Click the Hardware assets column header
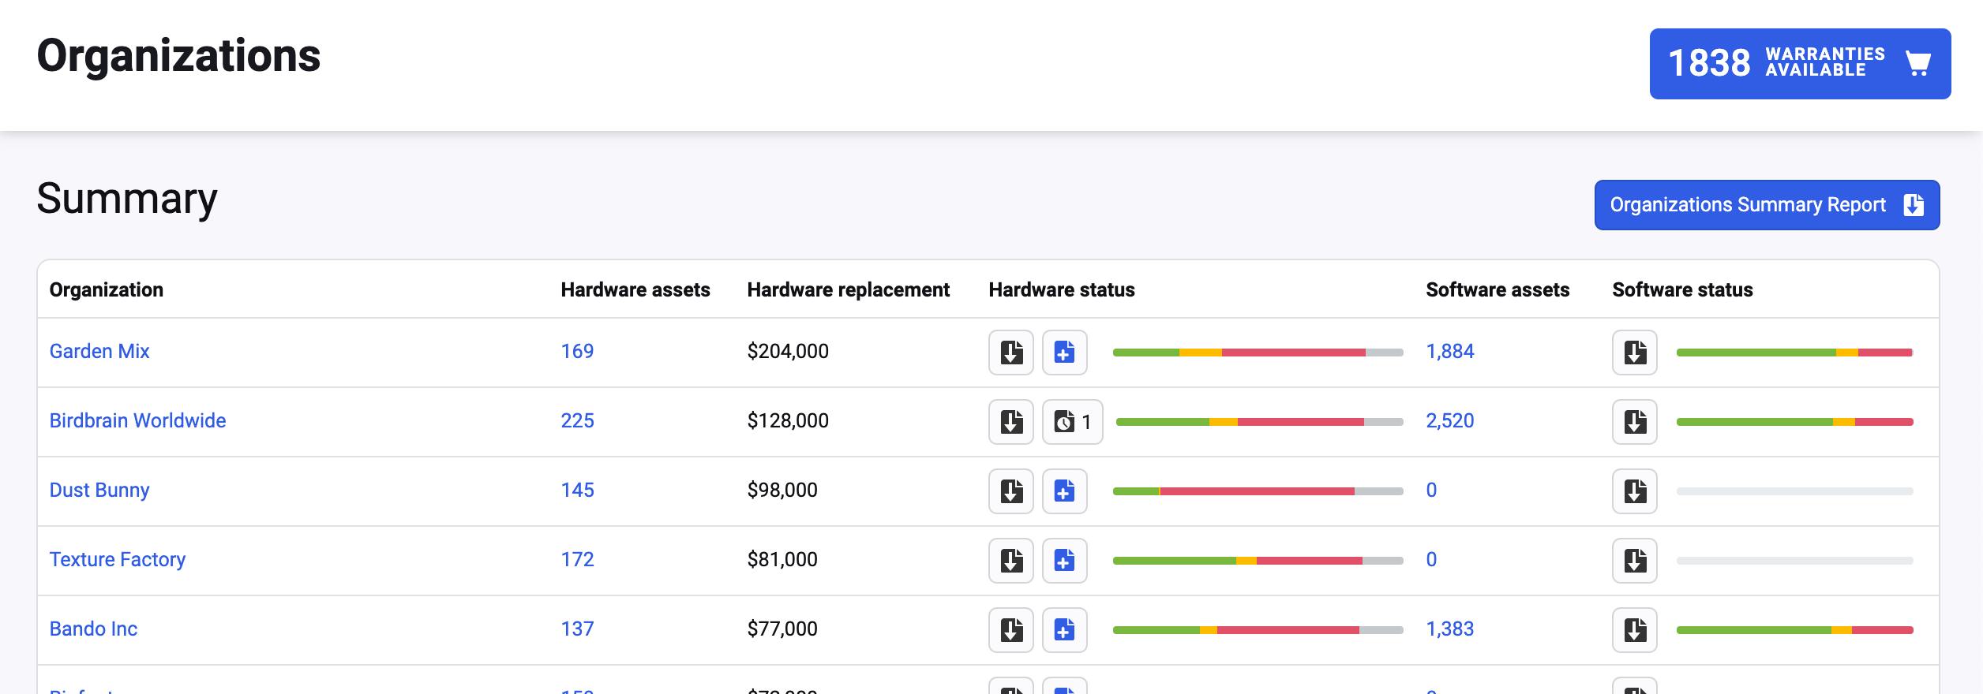This screenshot has width=1983, height=694. click(635, 290)
